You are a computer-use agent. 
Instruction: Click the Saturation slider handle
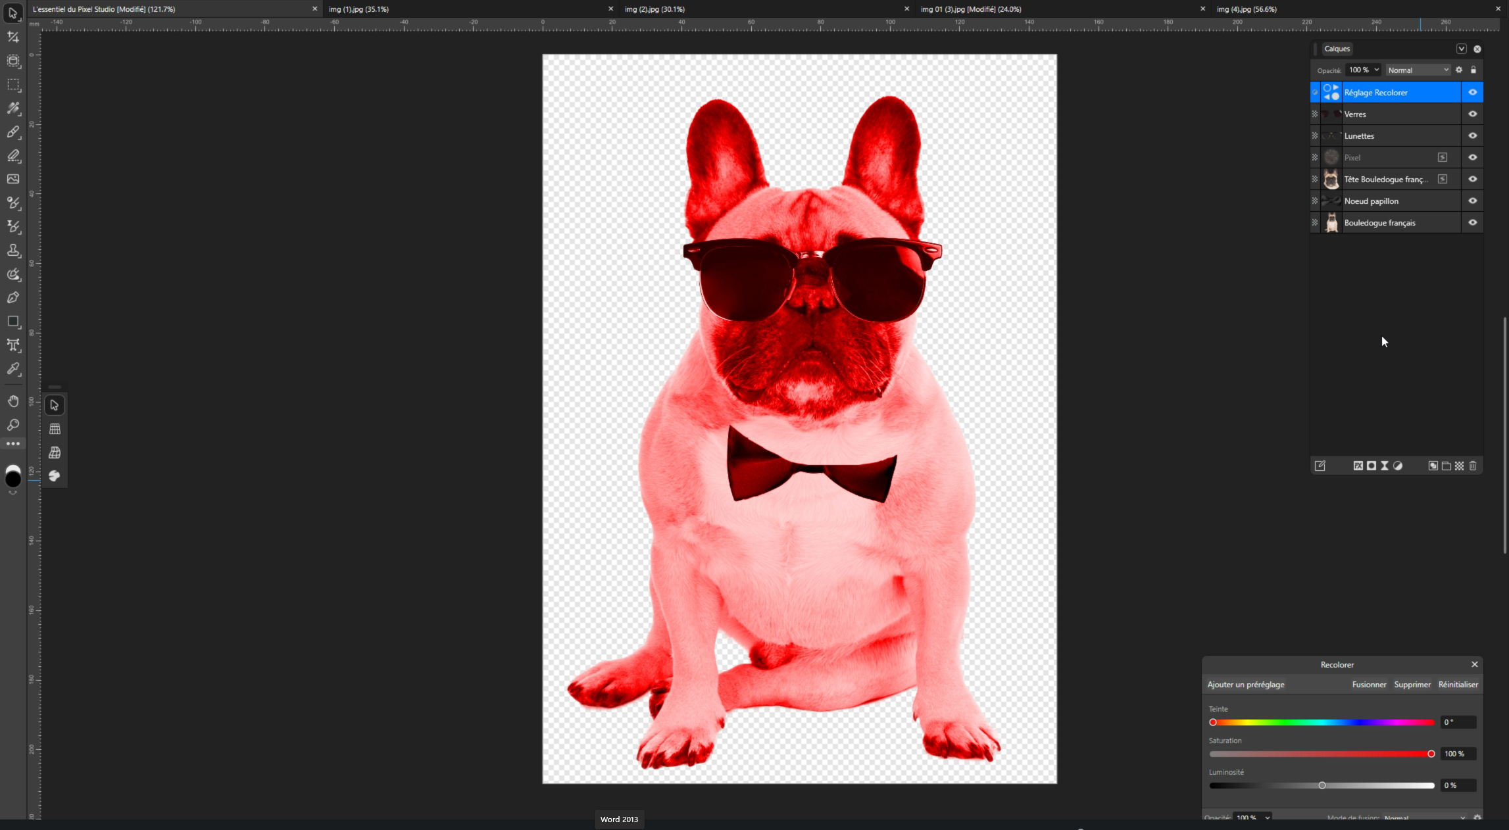[x=1431, y=754]
